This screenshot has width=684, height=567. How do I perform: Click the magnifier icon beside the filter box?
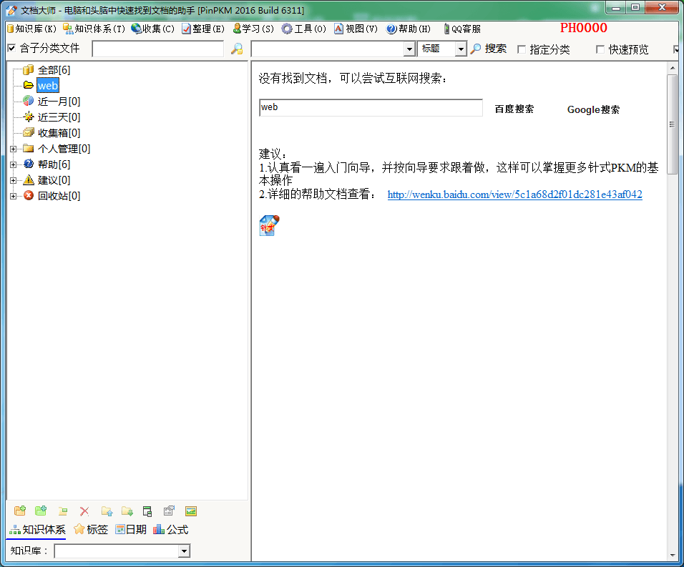[236, 49]
